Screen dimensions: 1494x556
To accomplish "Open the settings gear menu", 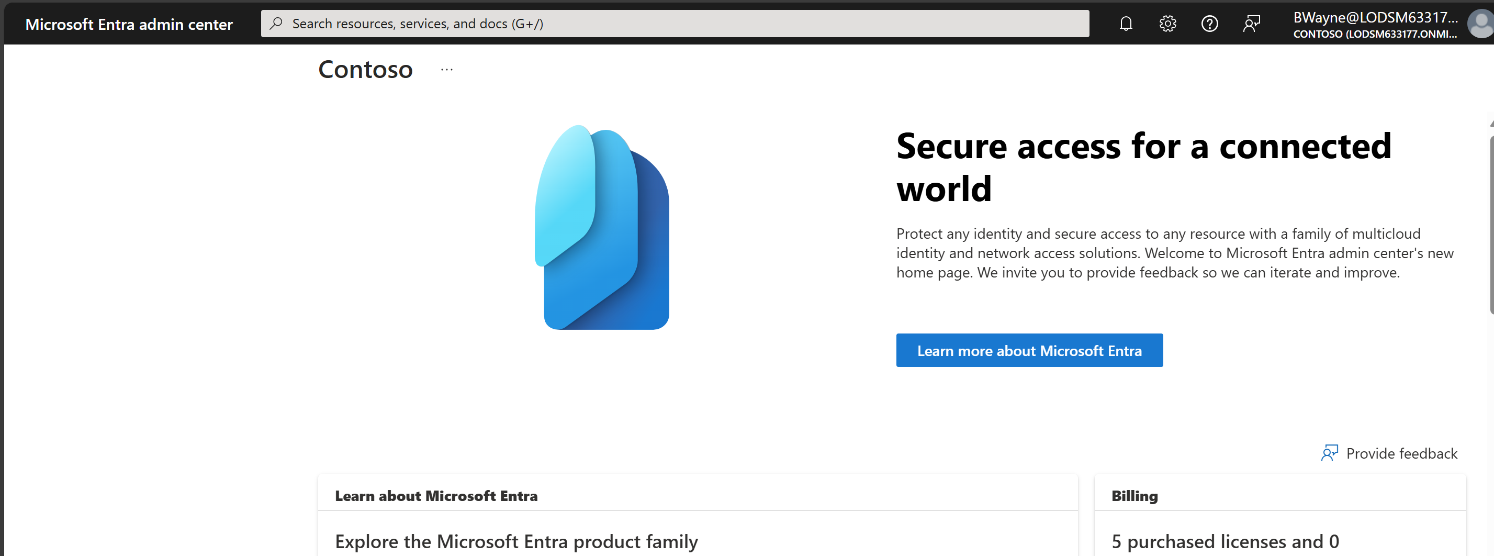I will pos(1167,24).
